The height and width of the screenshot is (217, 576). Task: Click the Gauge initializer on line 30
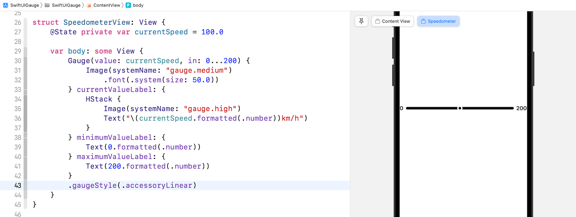79,61
